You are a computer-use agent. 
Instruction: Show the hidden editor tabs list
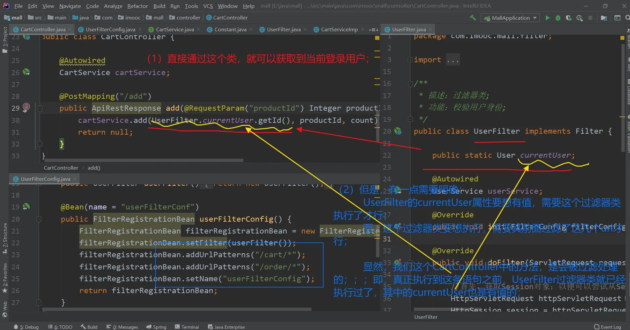(373, 30)
